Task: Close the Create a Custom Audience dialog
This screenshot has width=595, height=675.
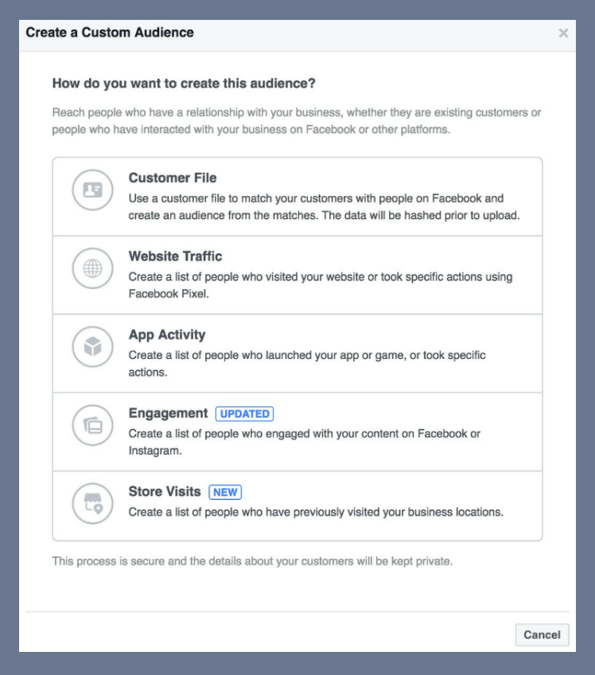Action: click(563, 33)
